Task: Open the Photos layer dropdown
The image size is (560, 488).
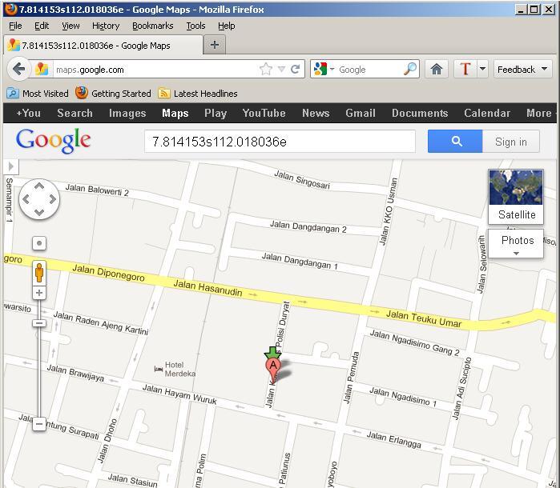Action: [x=516, y=244]
